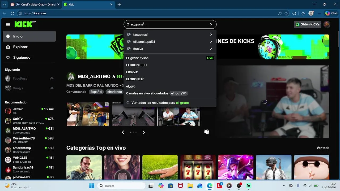Open the Windows Start menu
Image resolution: width=340 pixels, height=191 pixels.
click(92, 186)
